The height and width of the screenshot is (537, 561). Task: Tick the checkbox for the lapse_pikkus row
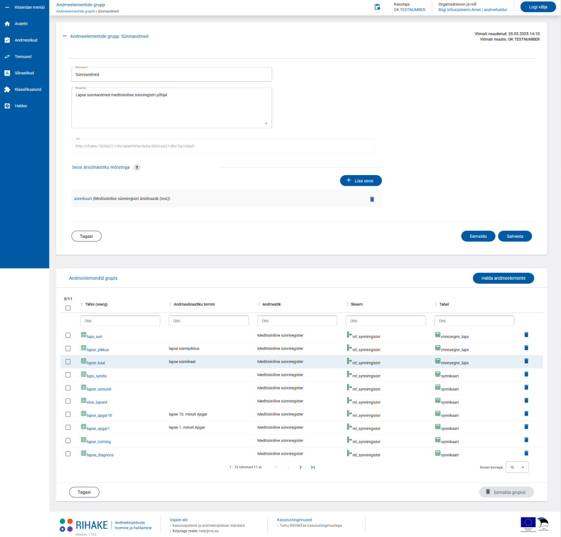coord(68,349)
